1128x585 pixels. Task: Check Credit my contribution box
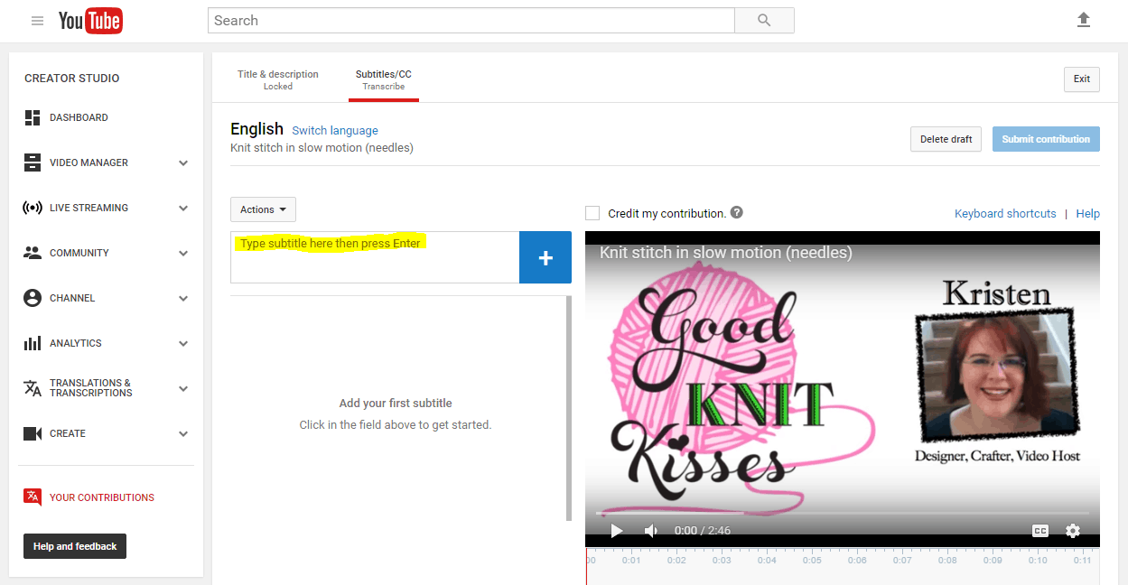[592, 213]
